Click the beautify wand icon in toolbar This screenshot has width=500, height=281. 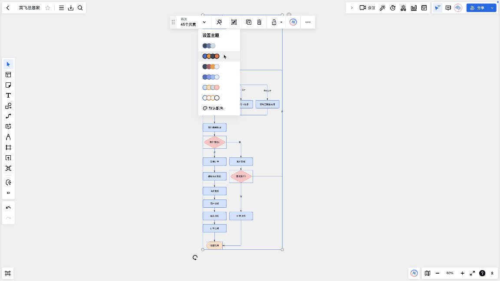pos(219,22)
